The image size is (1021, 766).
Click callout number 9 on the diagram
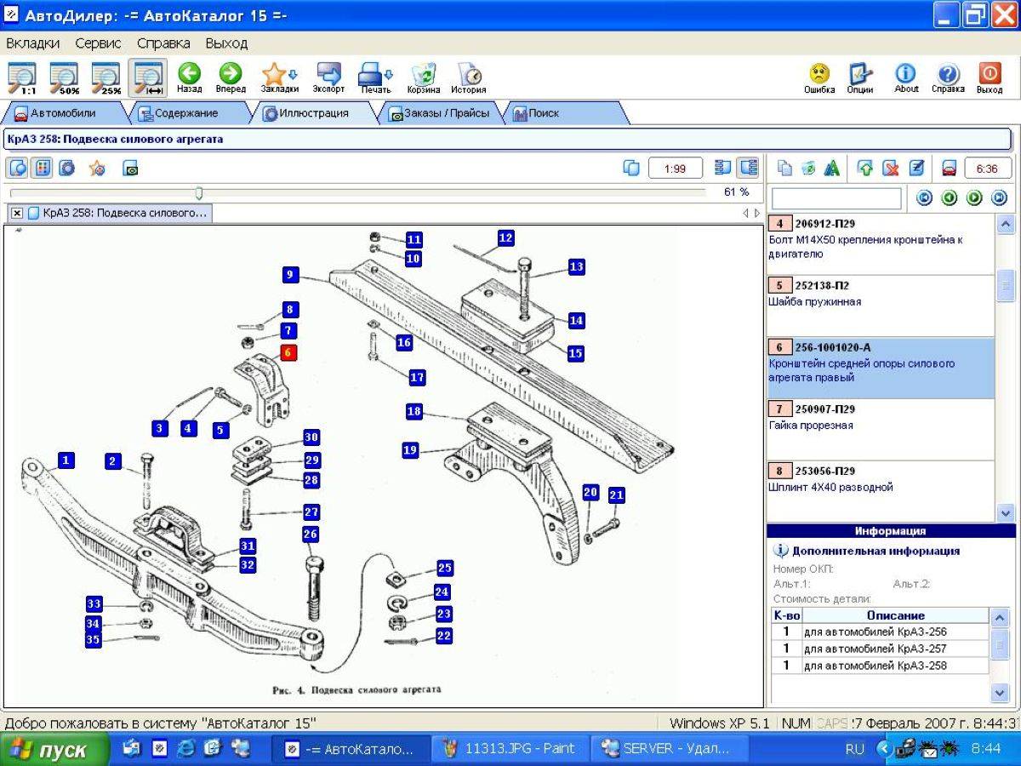(290, 274)
